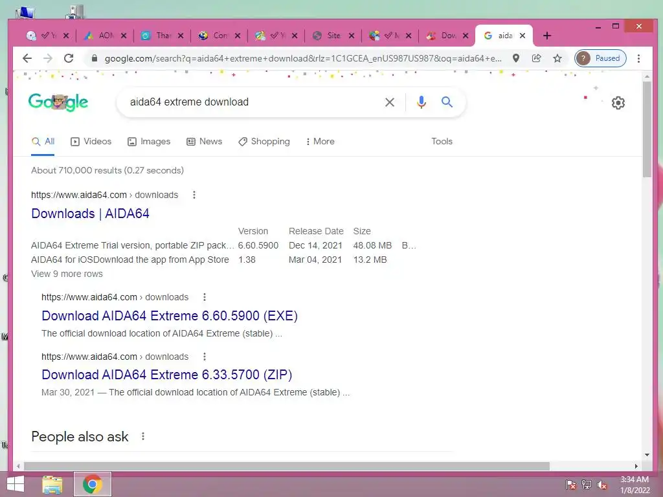
Task: Click the location pin icon in address bar
Action: 516,58
